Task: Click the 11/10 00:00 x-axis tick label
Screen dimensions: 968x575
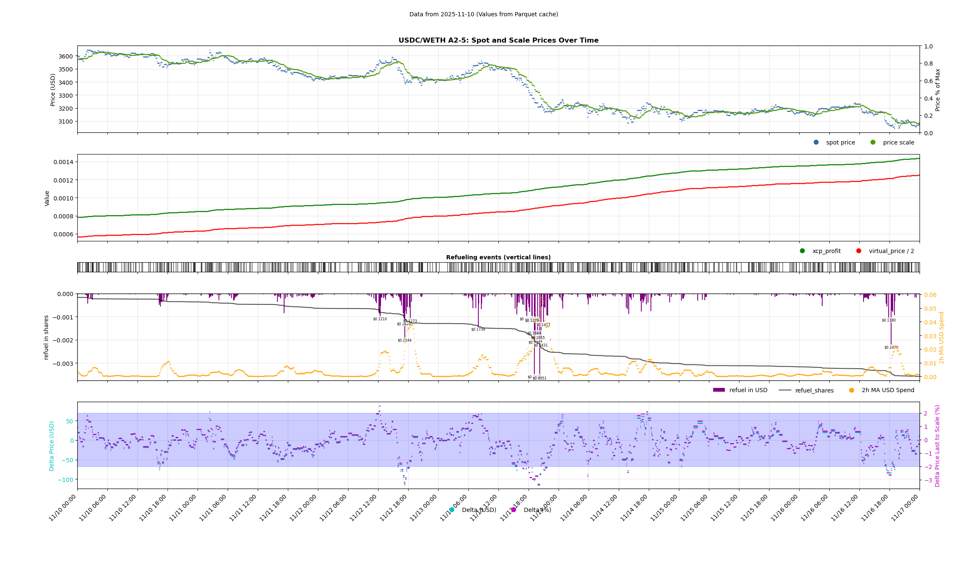Action: pos(63,508)
